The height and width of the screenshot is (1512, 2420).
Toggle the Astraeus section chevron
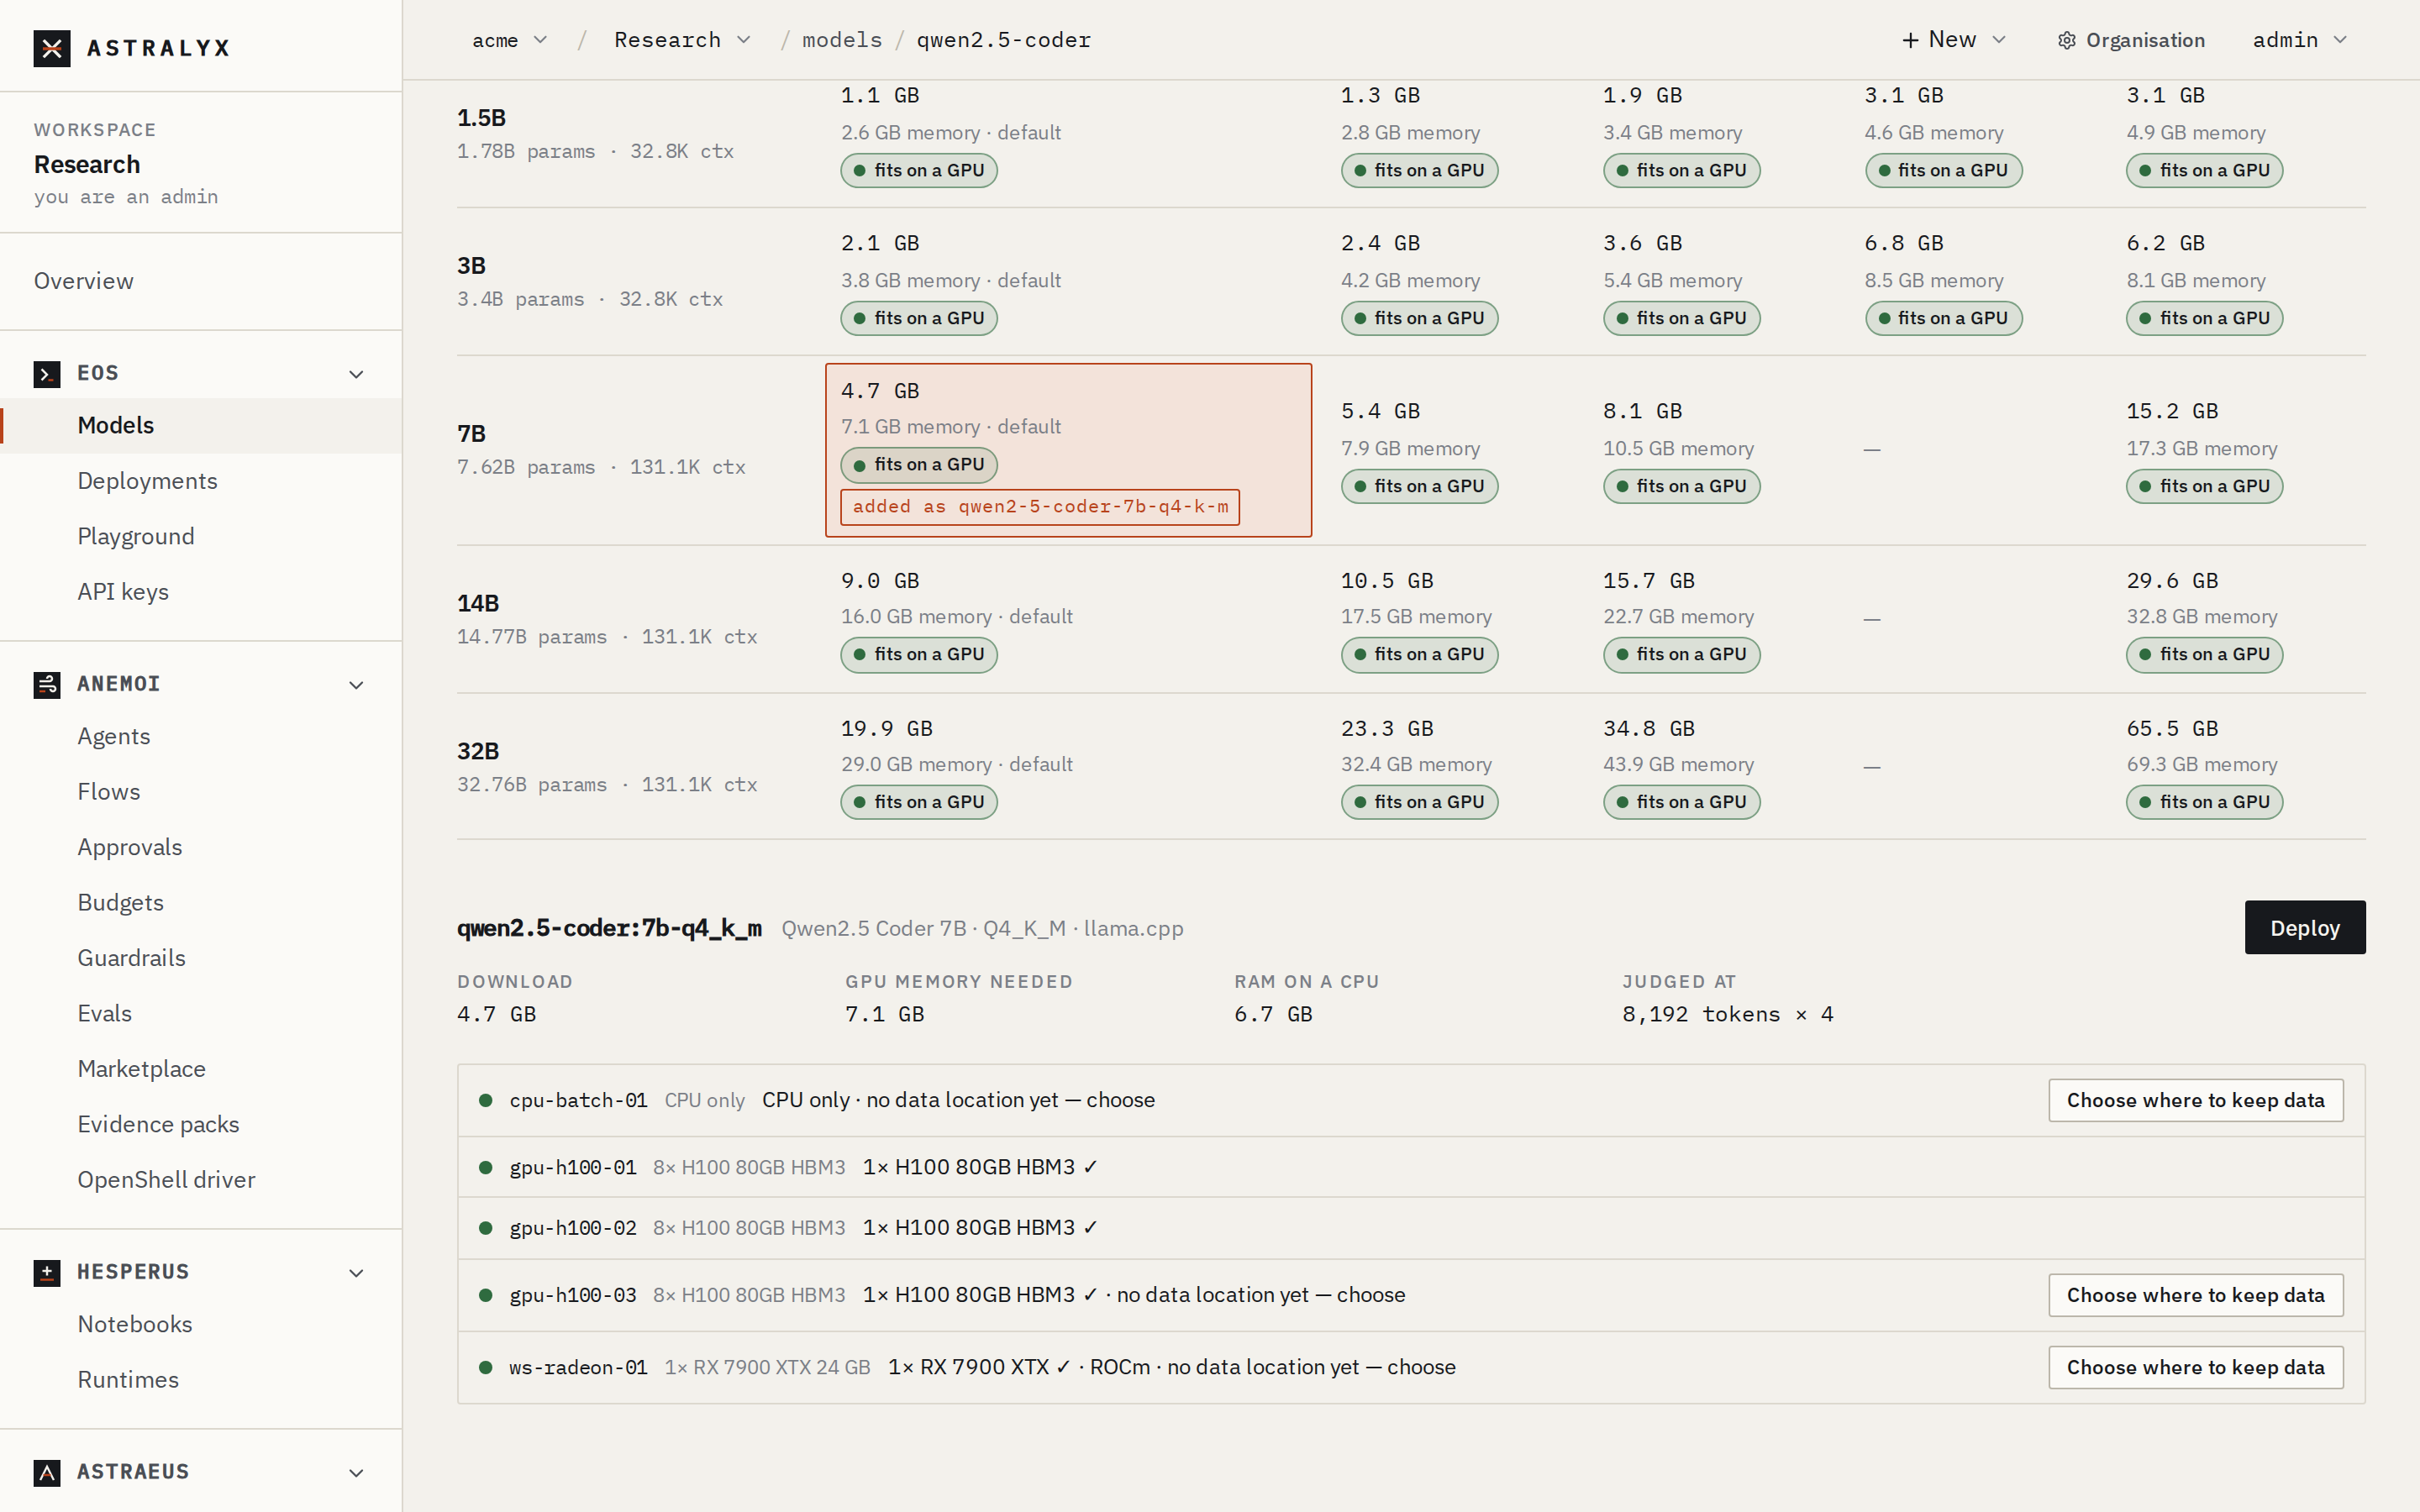[x=356, y=1473]
